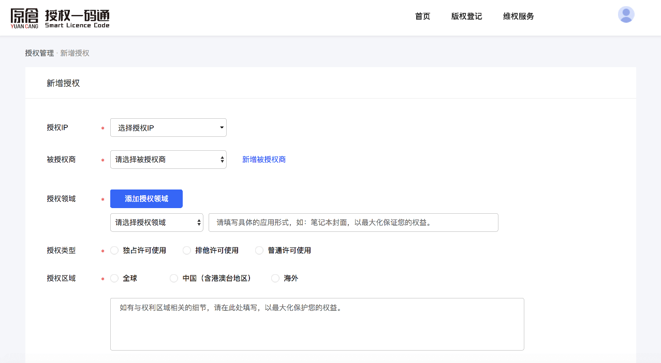The image size is (661, 363).
Task: Expand the 请选择被授权商 dropdown
Action: click(x=168, y=160)
